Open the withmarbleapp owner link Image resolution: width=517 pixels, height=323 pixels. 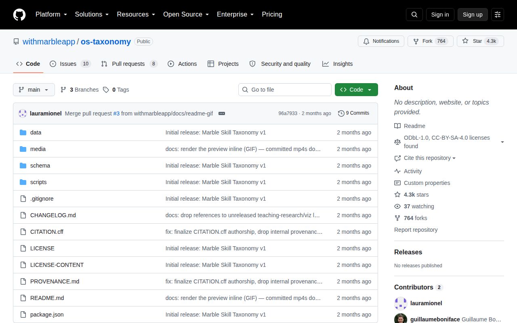(x=49, y=42)
